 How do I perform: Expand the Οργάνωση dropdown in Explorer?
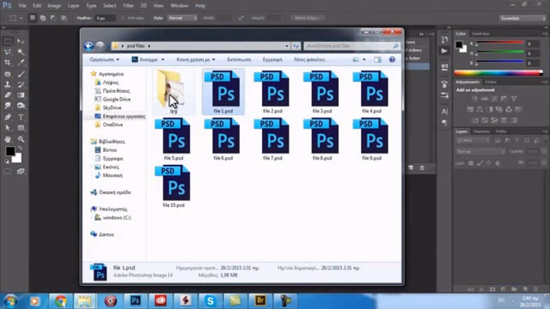[102, 59]
